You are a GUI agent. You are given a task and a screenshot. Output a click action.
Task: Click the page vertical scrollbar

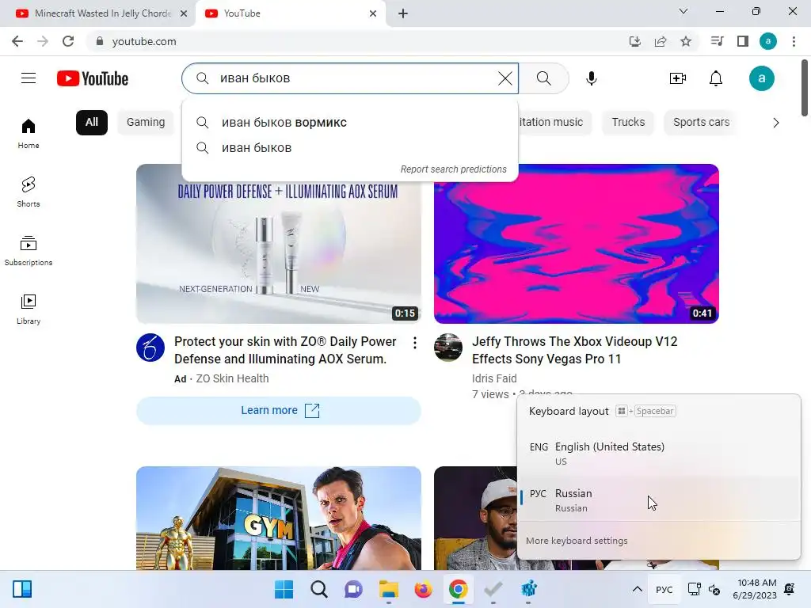point(805,89)
